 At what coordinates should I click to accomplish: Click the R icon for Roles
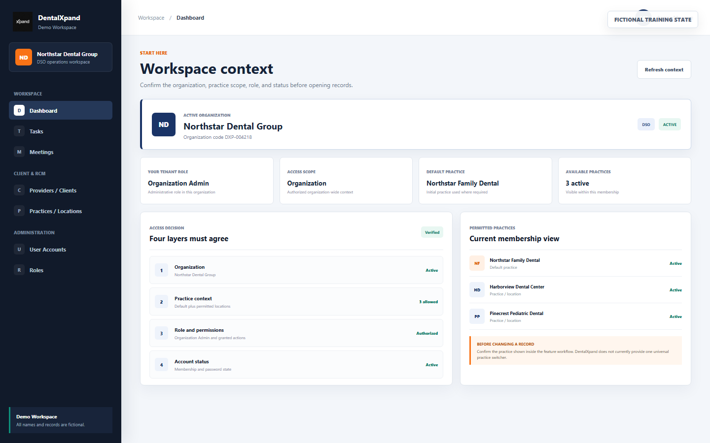click(x=19, y=270)
